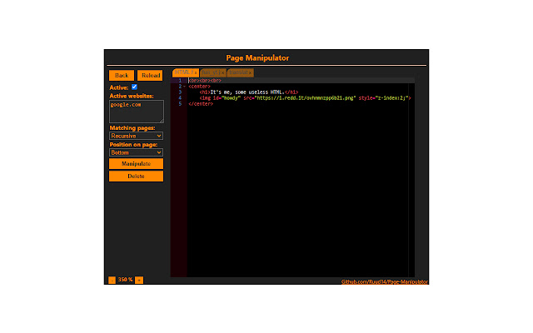
Task: Open the Position on page Bottom dropdown
Action: (136, 152)
